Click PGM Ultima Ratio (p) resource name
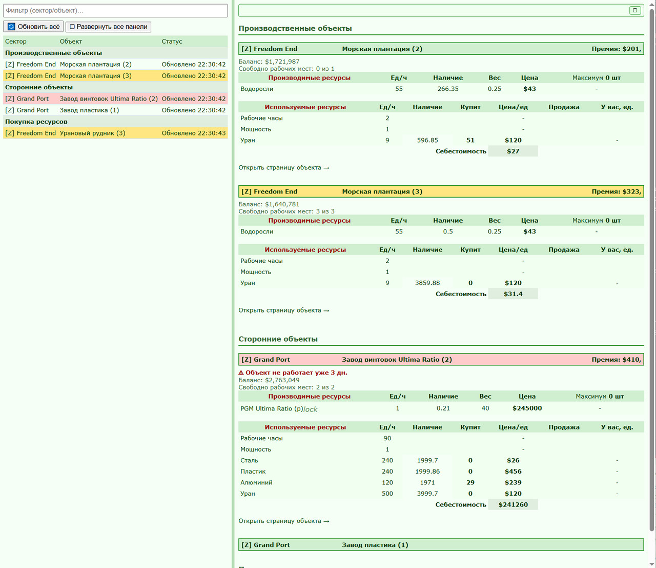 pos(272,409)
